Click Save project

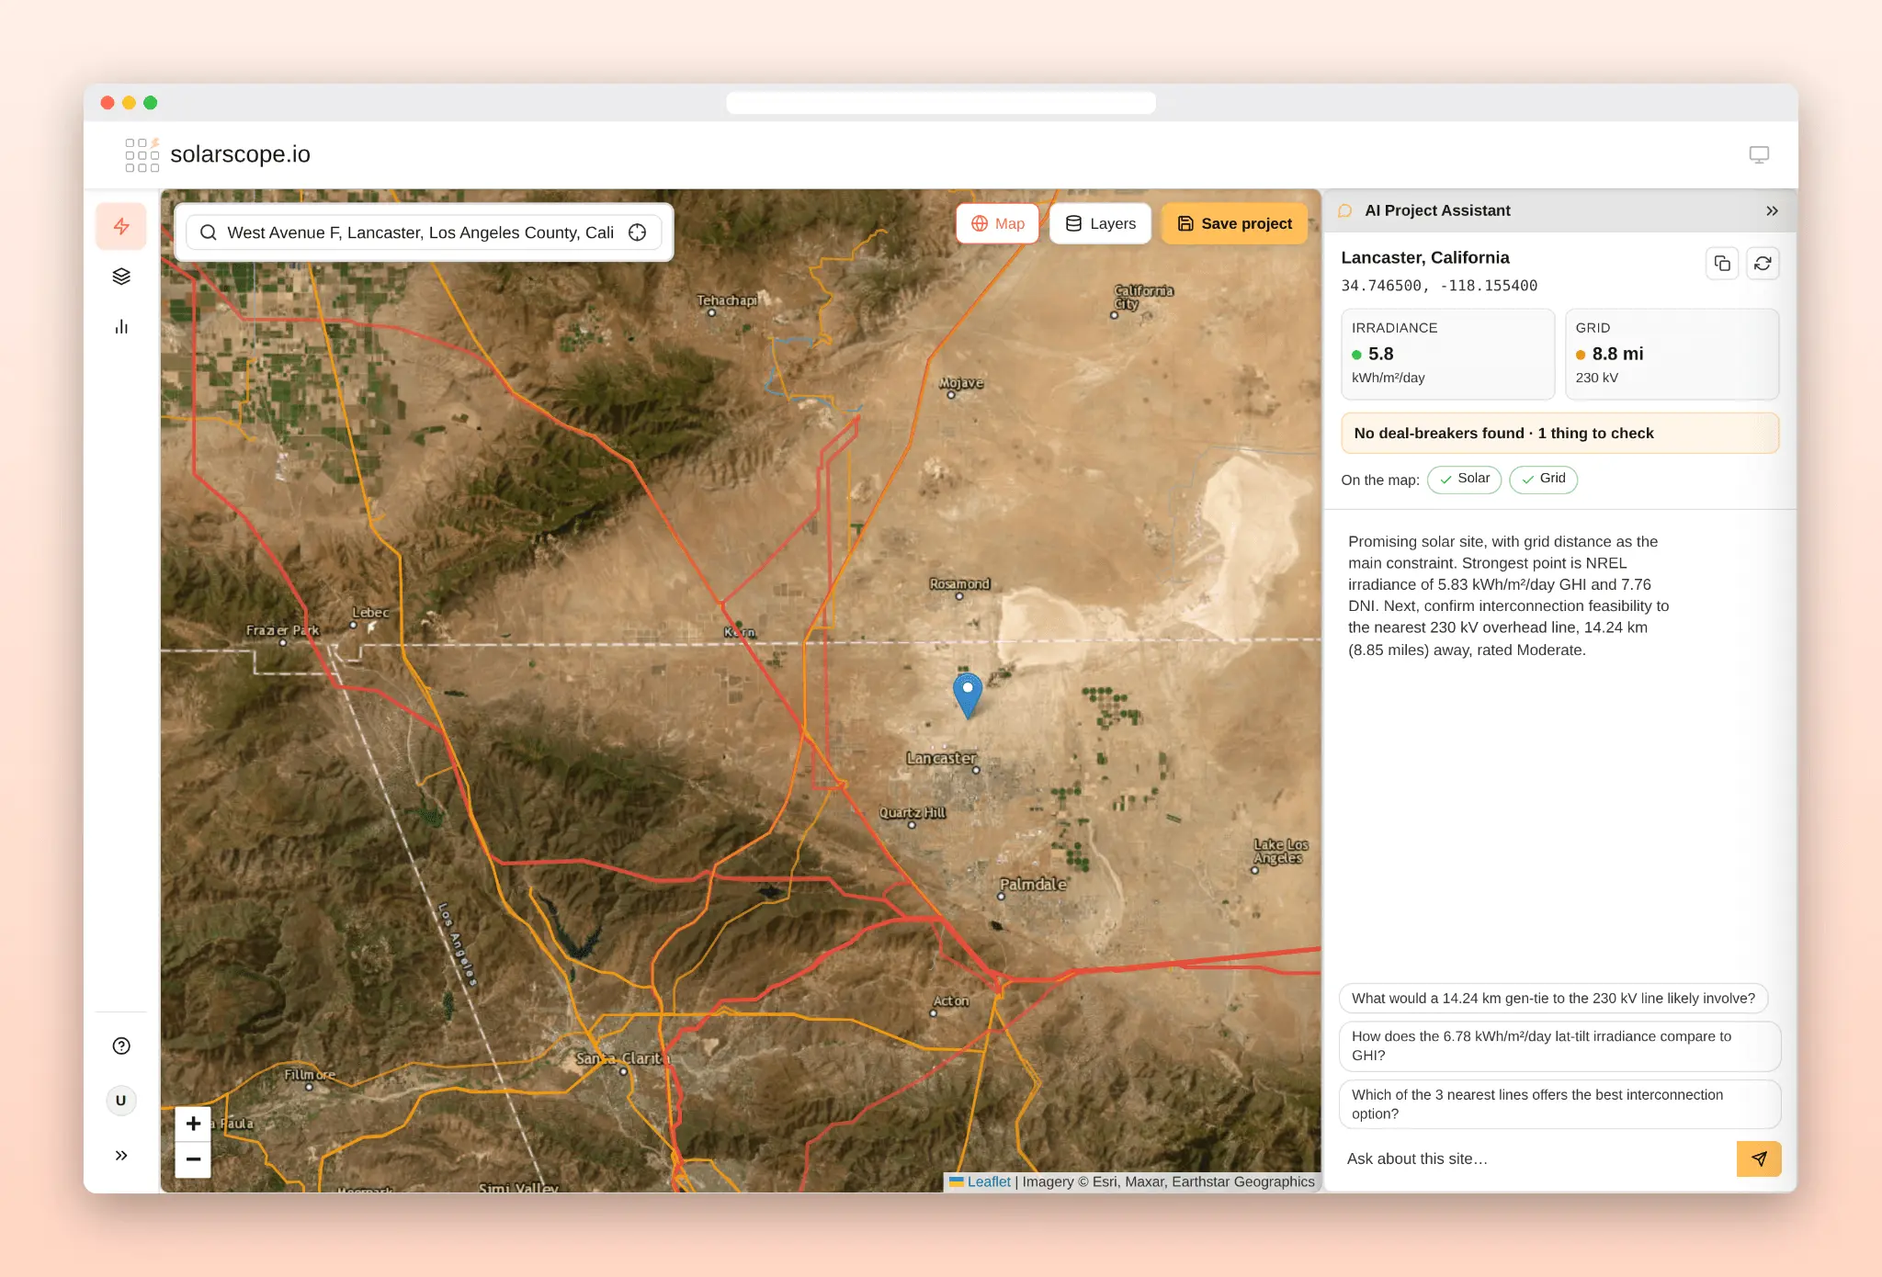(1235, 223)
